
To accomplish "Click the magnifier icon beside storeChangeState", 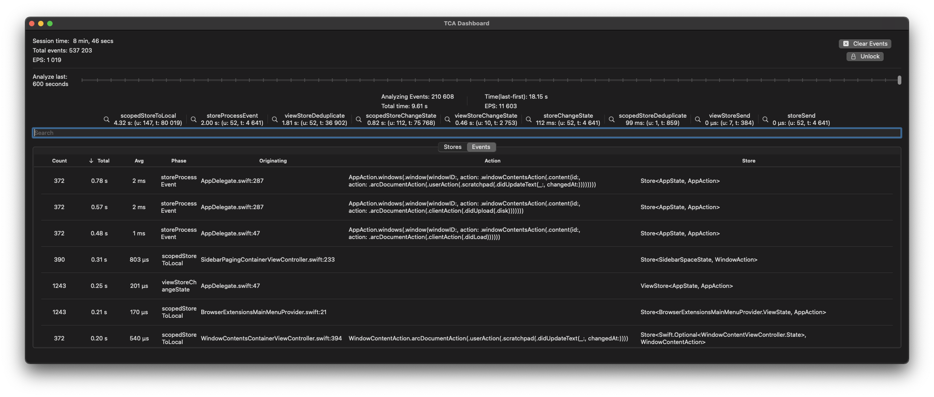I will click(529, 120).
